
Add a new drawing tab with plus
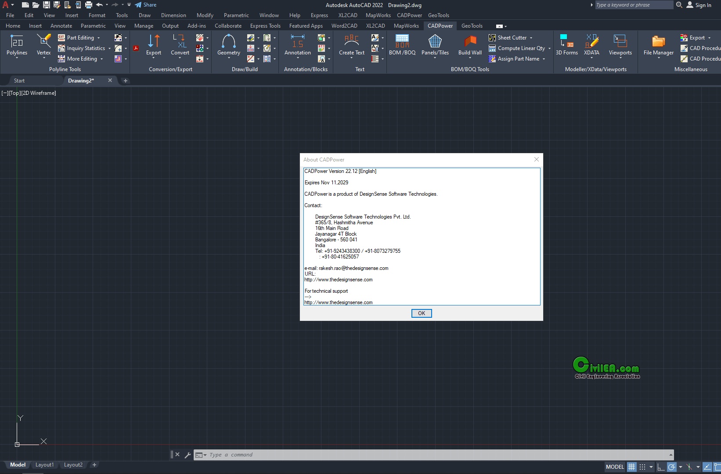click(125, 81)
